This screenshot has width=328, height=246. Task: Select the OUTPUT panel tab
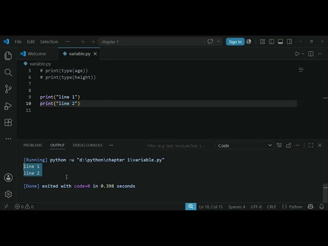pyautogui.click(x=57, y=145)
